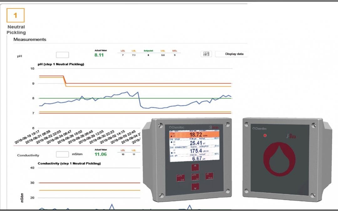Select the step 1 numbered box
Screen dimensions: 338x211
point(16,15)
